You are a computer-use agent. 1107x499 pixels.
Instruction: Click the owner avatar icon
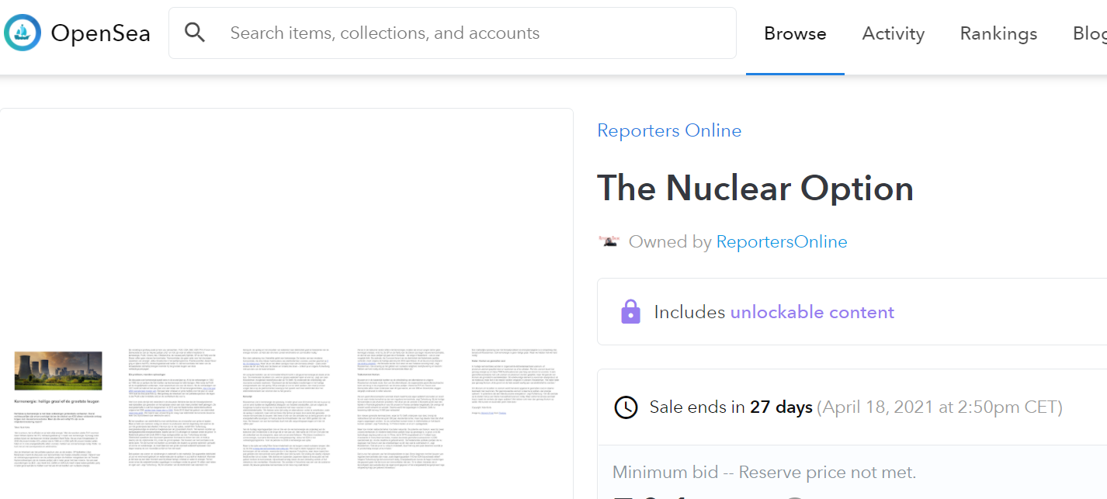click(x=609, y=241)
